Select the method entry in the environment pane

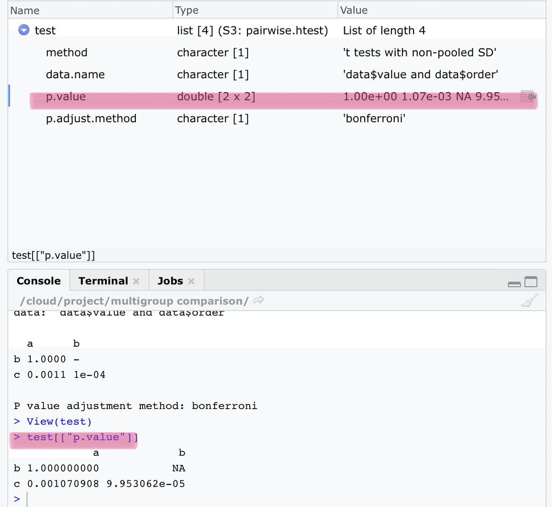click(x=67, y=52)
